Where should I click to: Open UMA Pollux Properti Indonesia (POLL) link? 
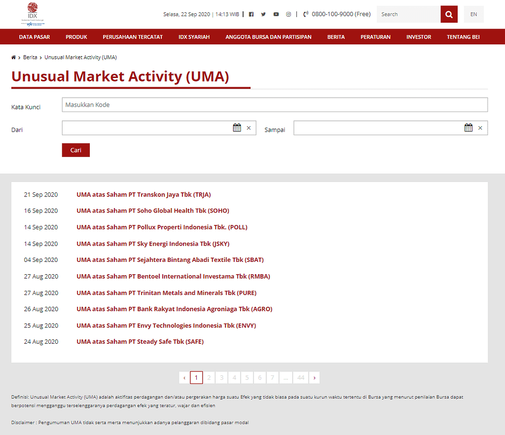162,227
